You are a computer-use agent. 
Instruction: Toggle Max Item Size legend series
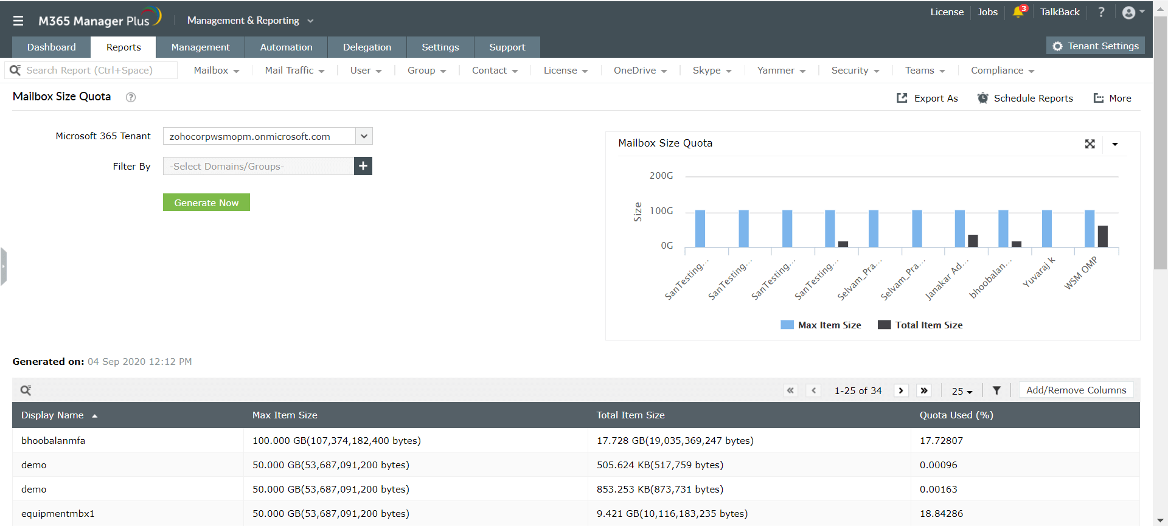pyautogui.click(x=821, y=325)
